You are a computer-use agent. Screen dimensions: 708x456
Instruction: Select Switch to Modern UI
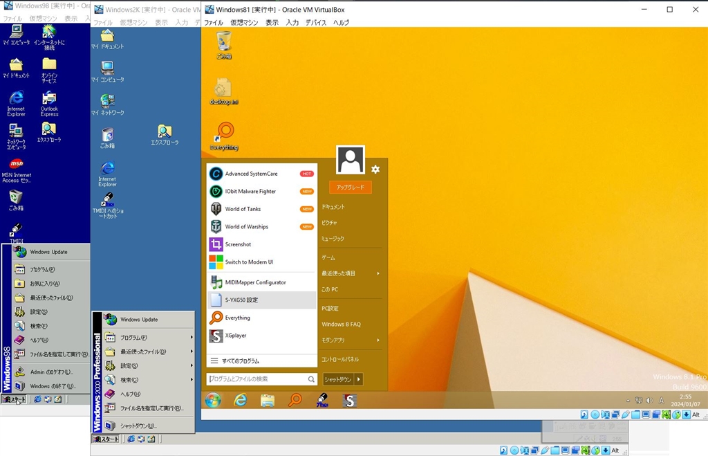pyautogui.click(x=262, y=262)
